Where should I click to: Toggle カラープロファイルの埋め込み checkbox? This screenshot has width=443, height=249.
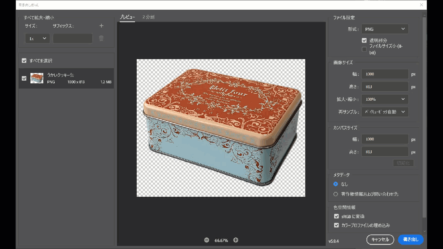point(336,225)
